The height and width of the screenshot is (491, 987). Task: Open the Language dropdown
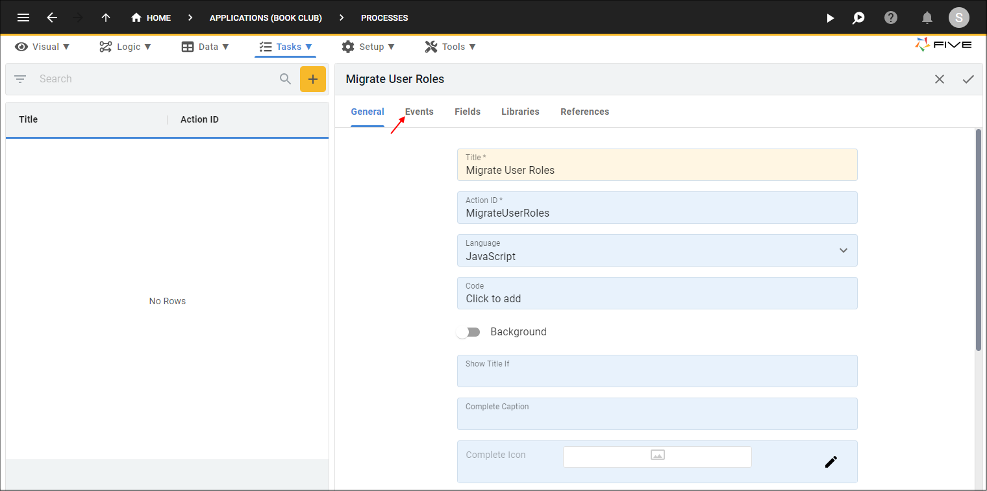657,250
